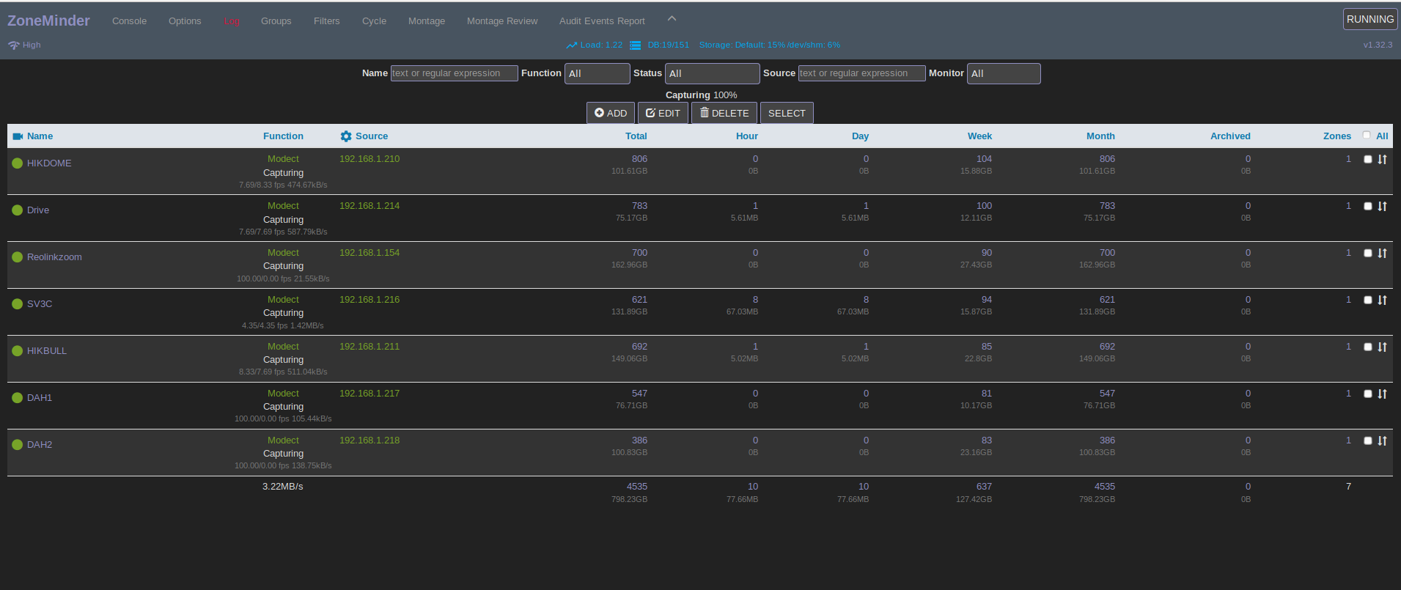The height and width of the screenshot is (590, 1401).
Task: Click the sort arrows icon in SV3C row
Action: click(1382, 300)
